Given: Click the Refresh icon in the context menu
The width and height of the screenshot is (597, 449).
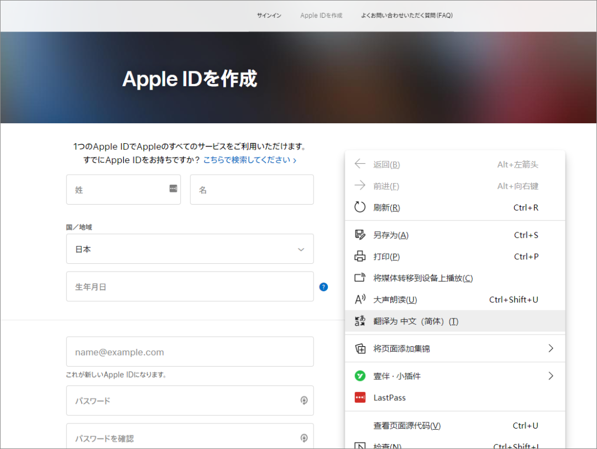Looking at the screenshot, I should [x=360, y=207].
